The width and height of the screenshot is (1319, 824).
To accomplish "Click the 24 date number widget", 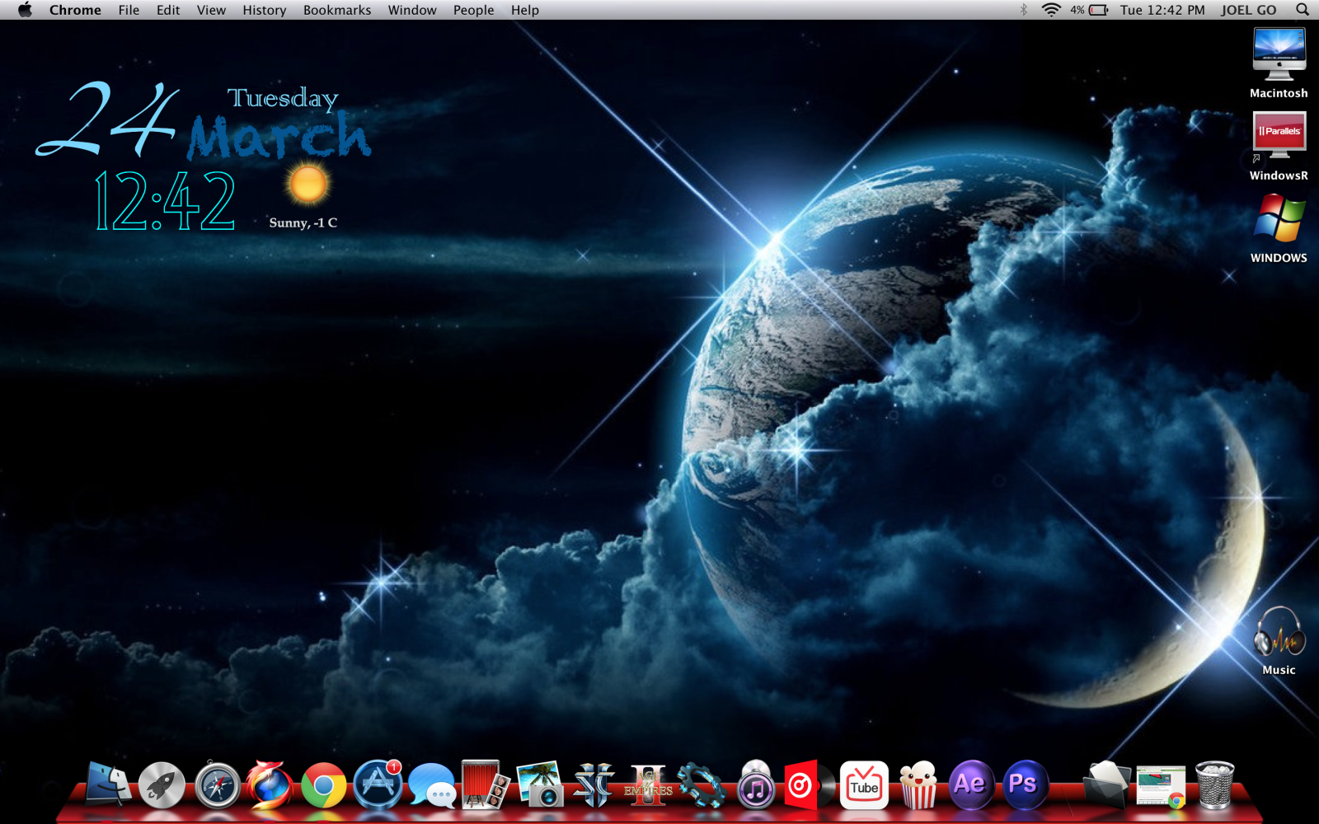I will (107, 119).
